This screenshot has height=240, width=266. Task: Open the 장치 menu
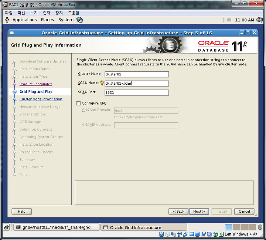(59, 13)
